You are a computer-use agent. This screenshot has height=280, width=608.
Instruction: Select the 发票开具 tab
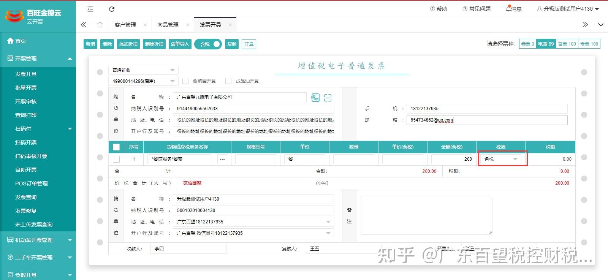click(x=211, y=25)
